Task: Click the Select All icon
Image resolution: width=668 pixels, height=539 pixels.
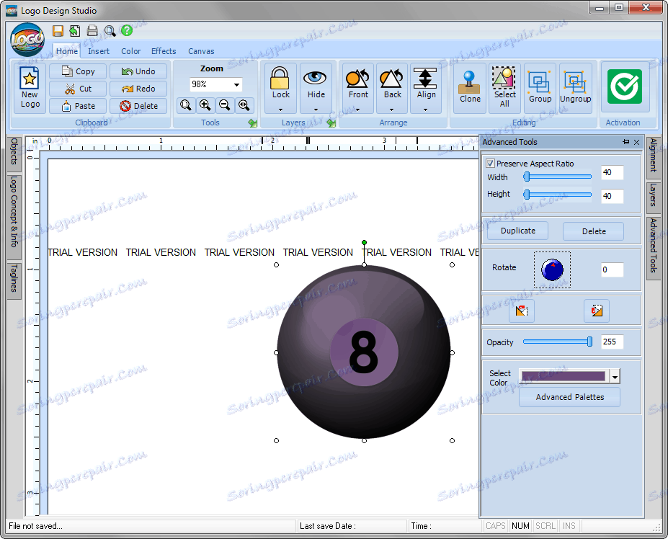Action: (504, 79)
